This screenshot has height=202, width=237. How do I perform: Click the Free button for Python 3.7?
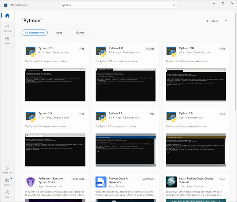(x=152, y=114)
